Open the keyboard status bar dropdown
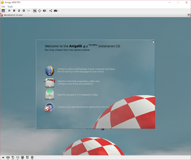 (x=8, y=158)
